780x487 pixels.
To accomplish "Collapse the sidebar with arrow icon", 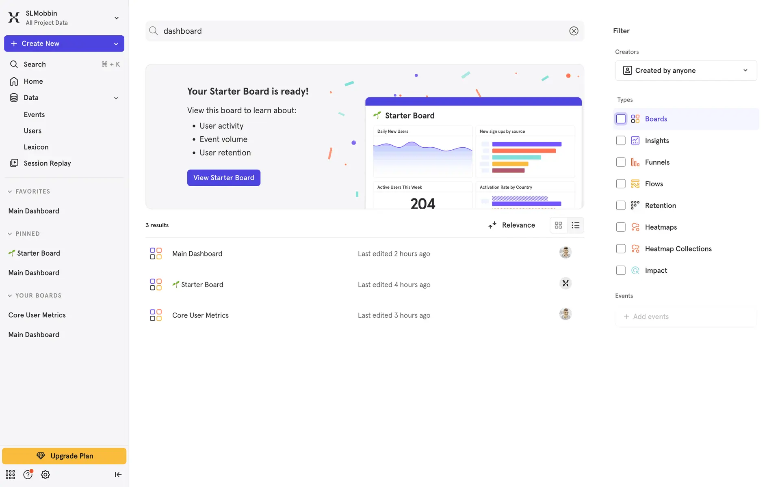I will tap(118, 474).
